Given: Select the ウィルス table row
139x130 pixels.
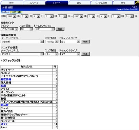Looking at the screenshot, I should click(x=29, y=73).
